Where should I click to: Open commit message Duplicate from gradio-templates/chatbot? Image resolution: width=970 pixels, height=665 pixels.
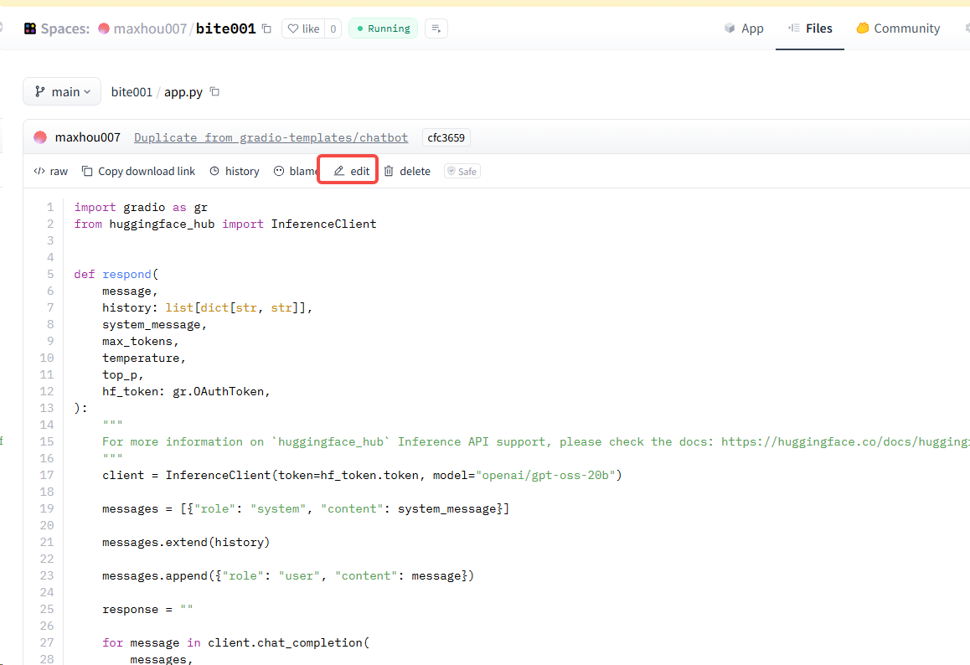[x=271, y=137]
